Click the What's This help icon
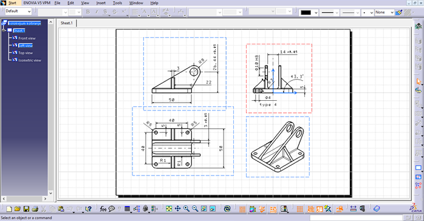This screenshot has width=424, height=221. (88, 209)
